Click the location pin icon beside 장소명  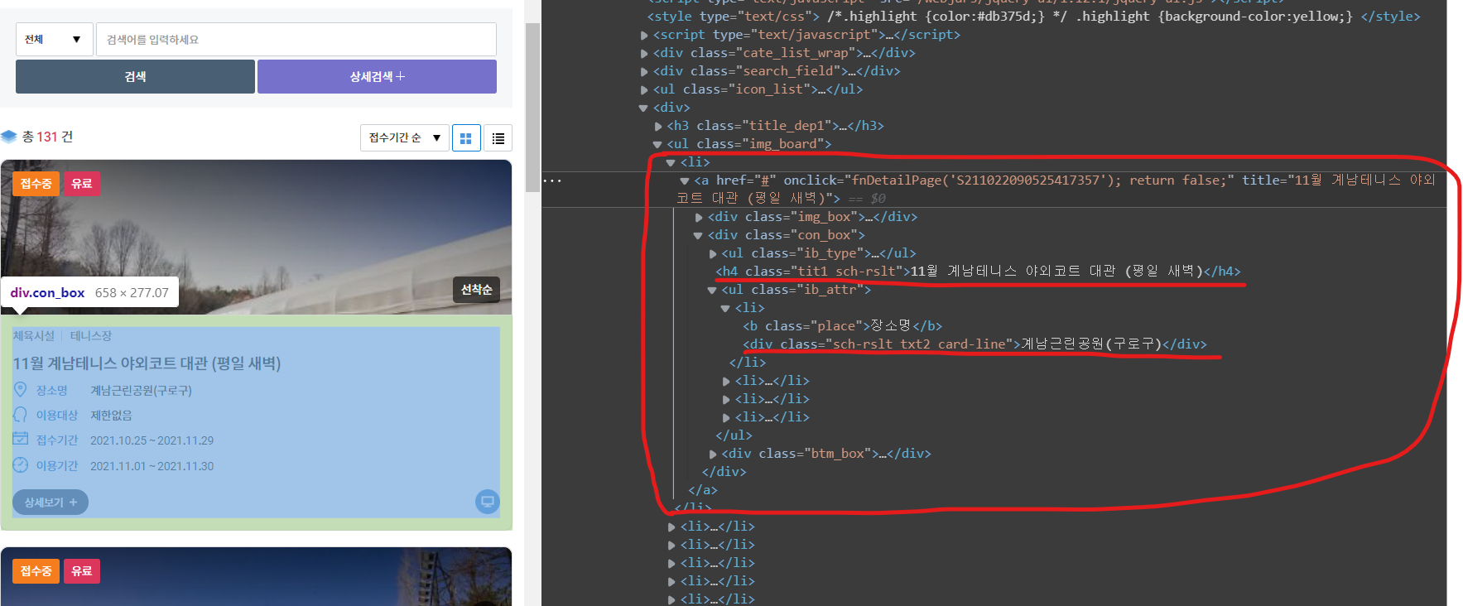(21, 389)
